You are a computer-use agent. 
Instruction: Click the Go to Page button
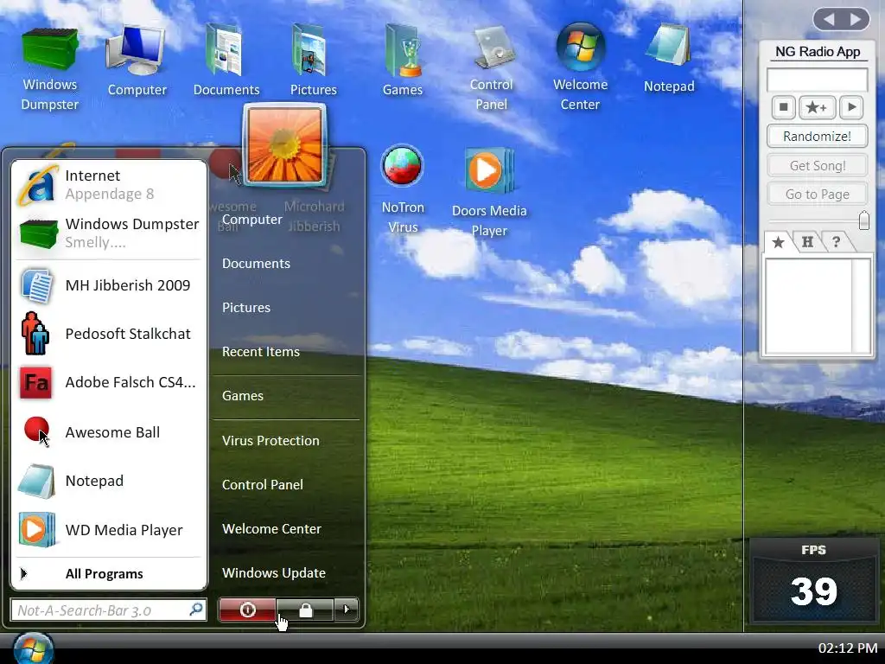(x=817, y=195)
